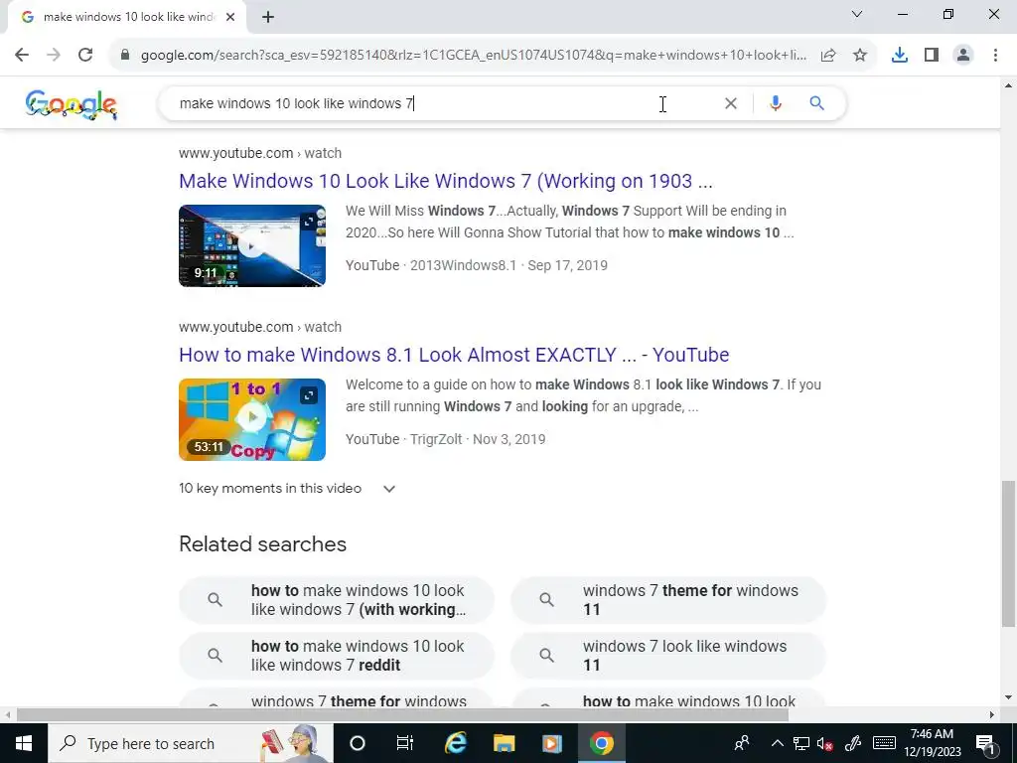
Task: Select related search 'windows 7 look like windows 11'
Action: [x=668, y=656]
